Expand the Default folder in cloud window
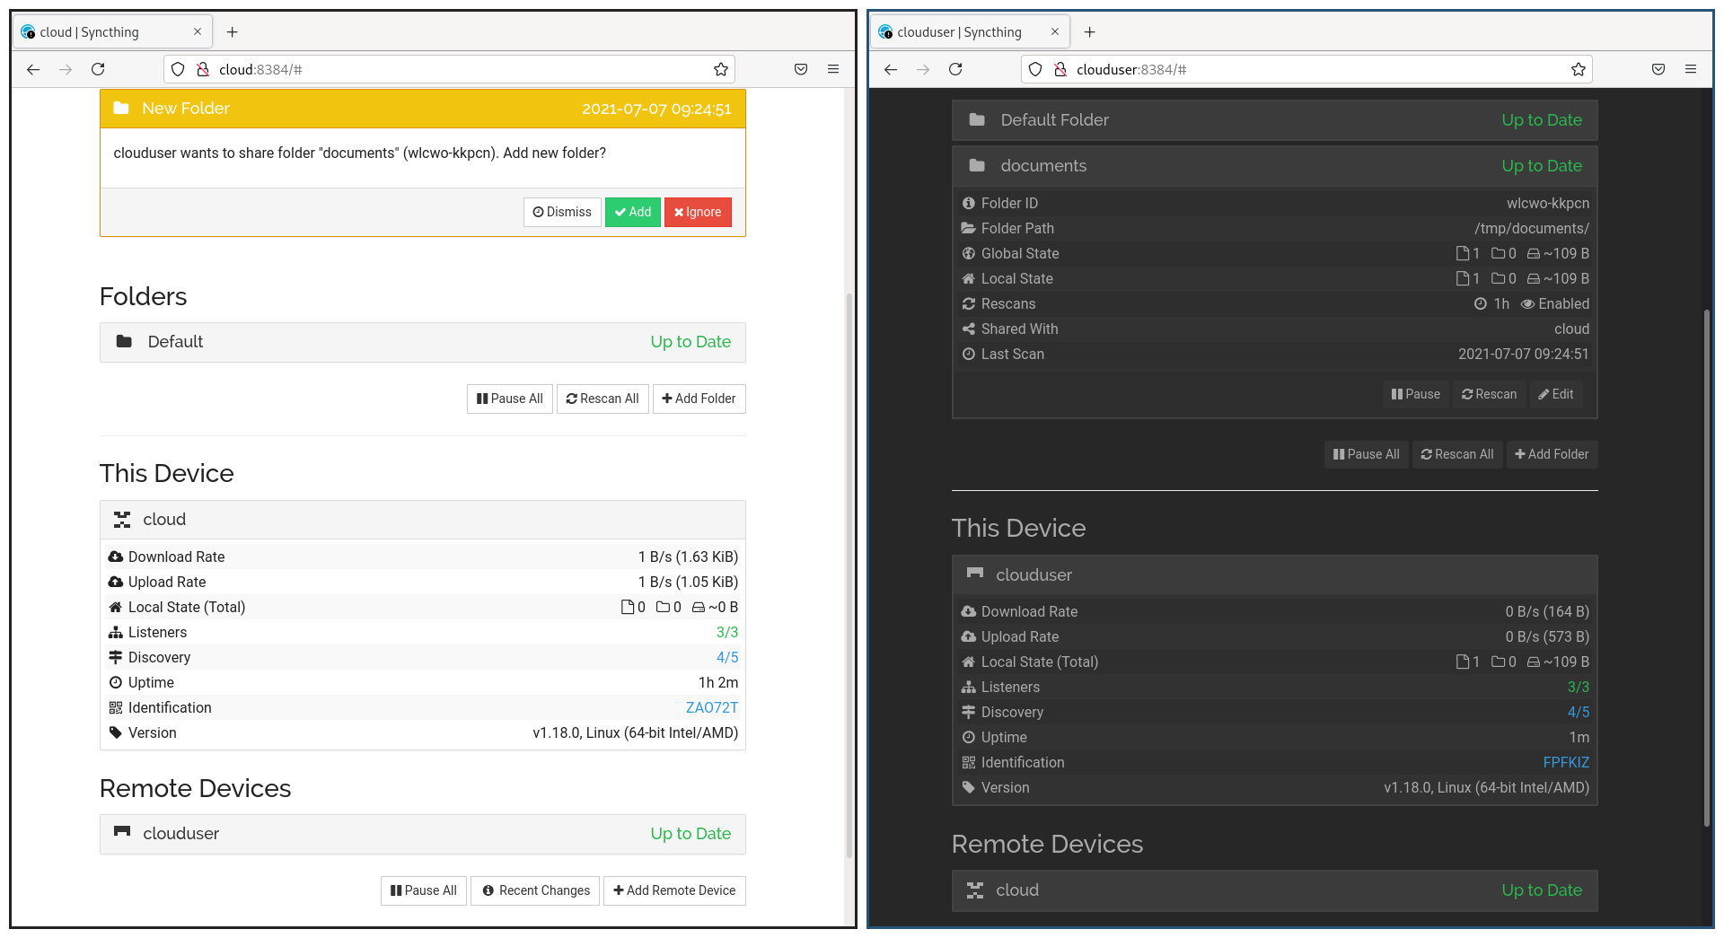The height and width of the screenshot is (938, 1724). pyautogui.click(x=422, y=342)
